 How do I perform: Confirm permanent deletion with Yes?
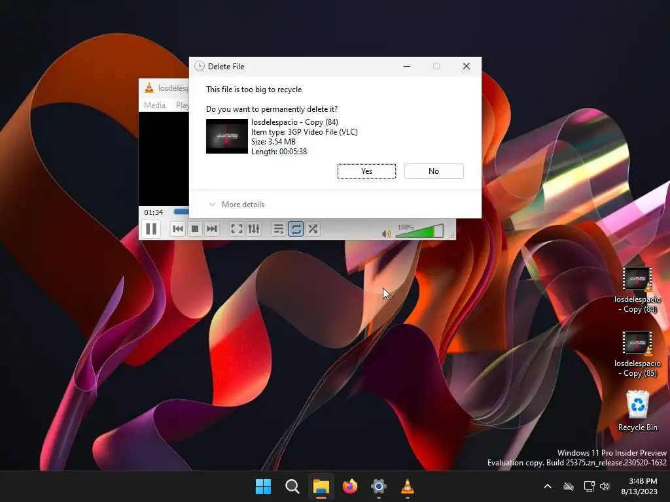pos(366,171)
